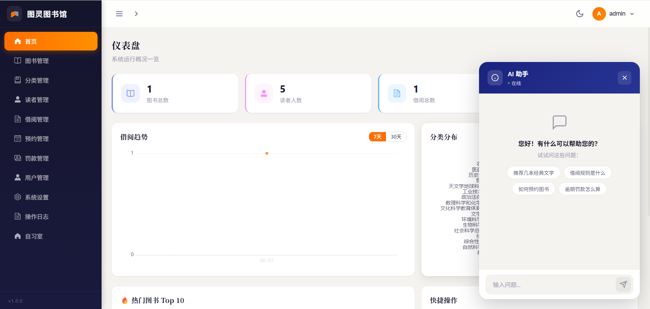The height and width of the screenshot is (309, 650).
Task: Click the 读者人数 label
Action: [x=291, y=100]
